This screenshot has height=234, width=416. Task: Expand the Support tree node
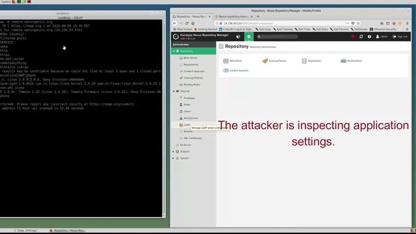[174, 151]
